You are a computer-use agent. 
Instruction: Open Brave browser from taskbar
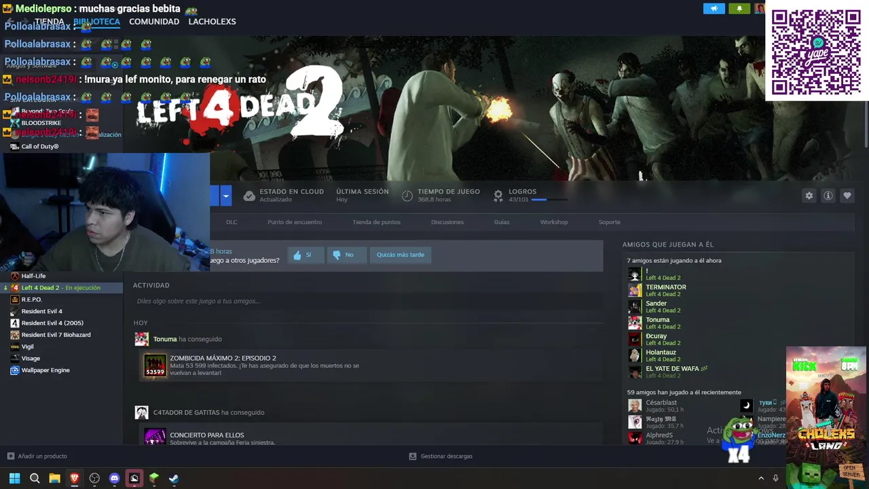75,478
